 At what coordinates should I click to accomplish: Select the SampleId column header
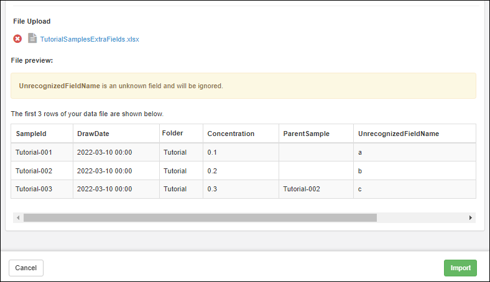31,134
